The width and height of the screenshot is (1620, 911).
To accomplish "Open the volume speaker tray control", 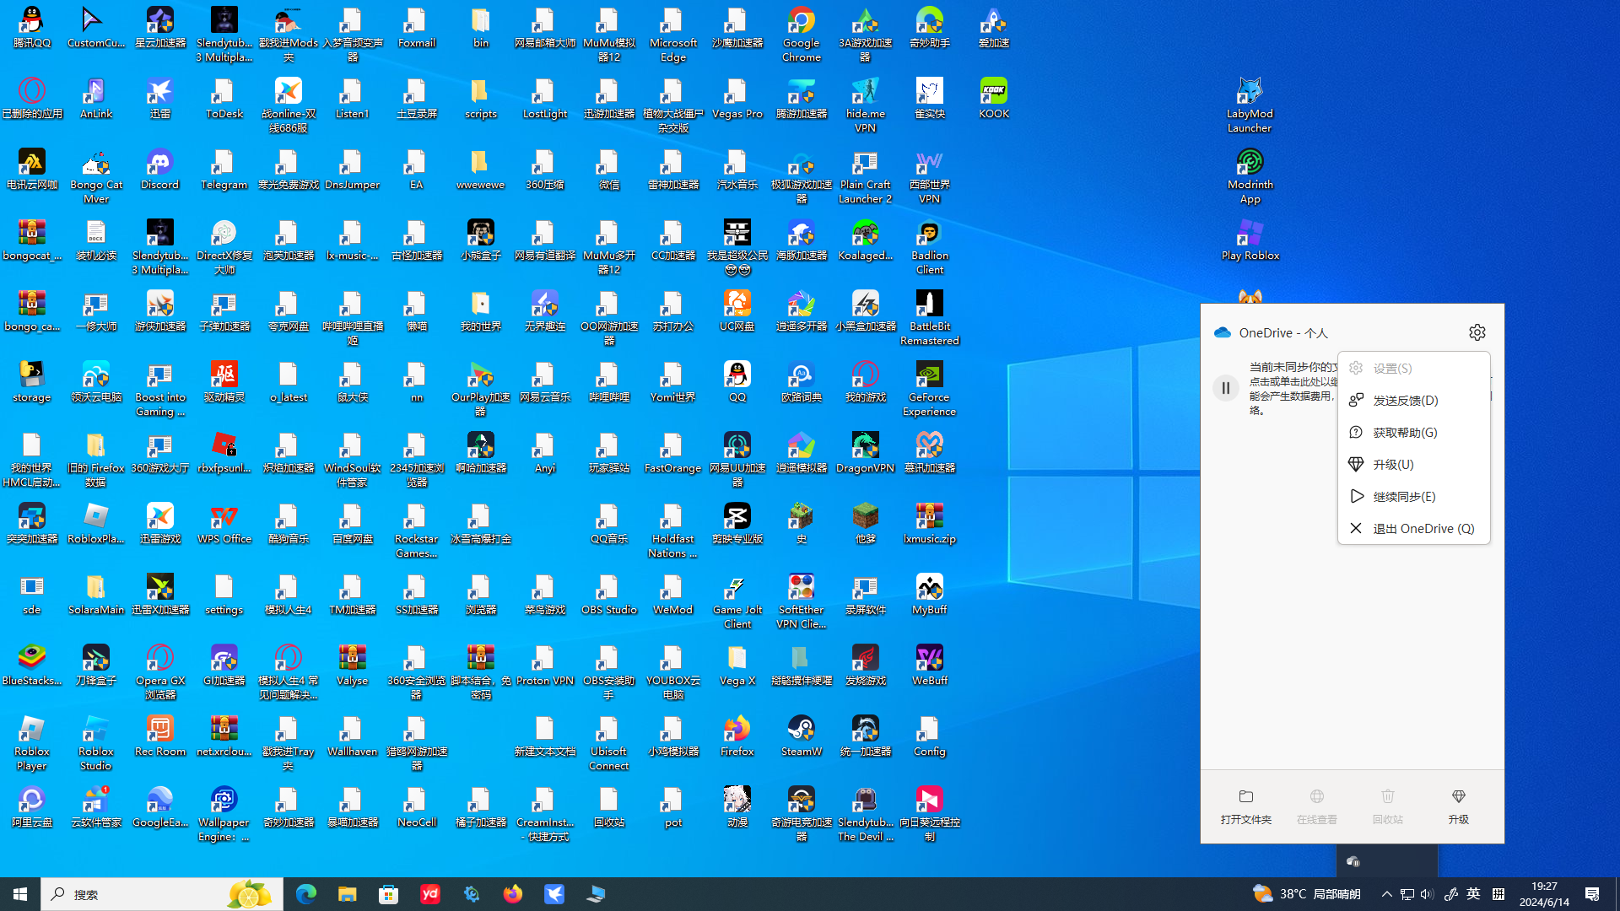I will (x=1427, y=894).
